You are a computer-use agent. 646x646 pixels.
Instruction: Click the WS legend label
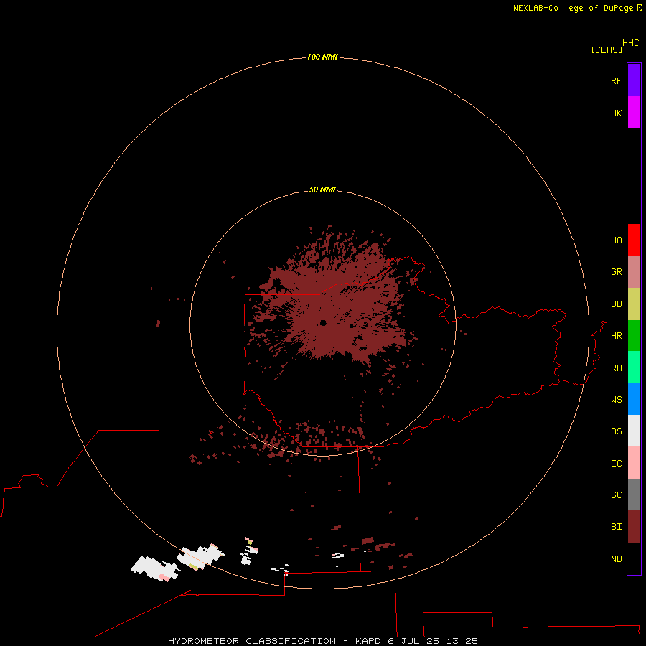tap(617, 400)
